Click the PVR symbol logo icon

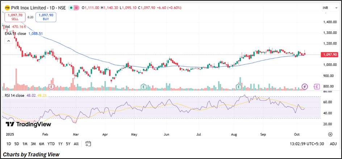pyautogui.click(x=7, y=8)
